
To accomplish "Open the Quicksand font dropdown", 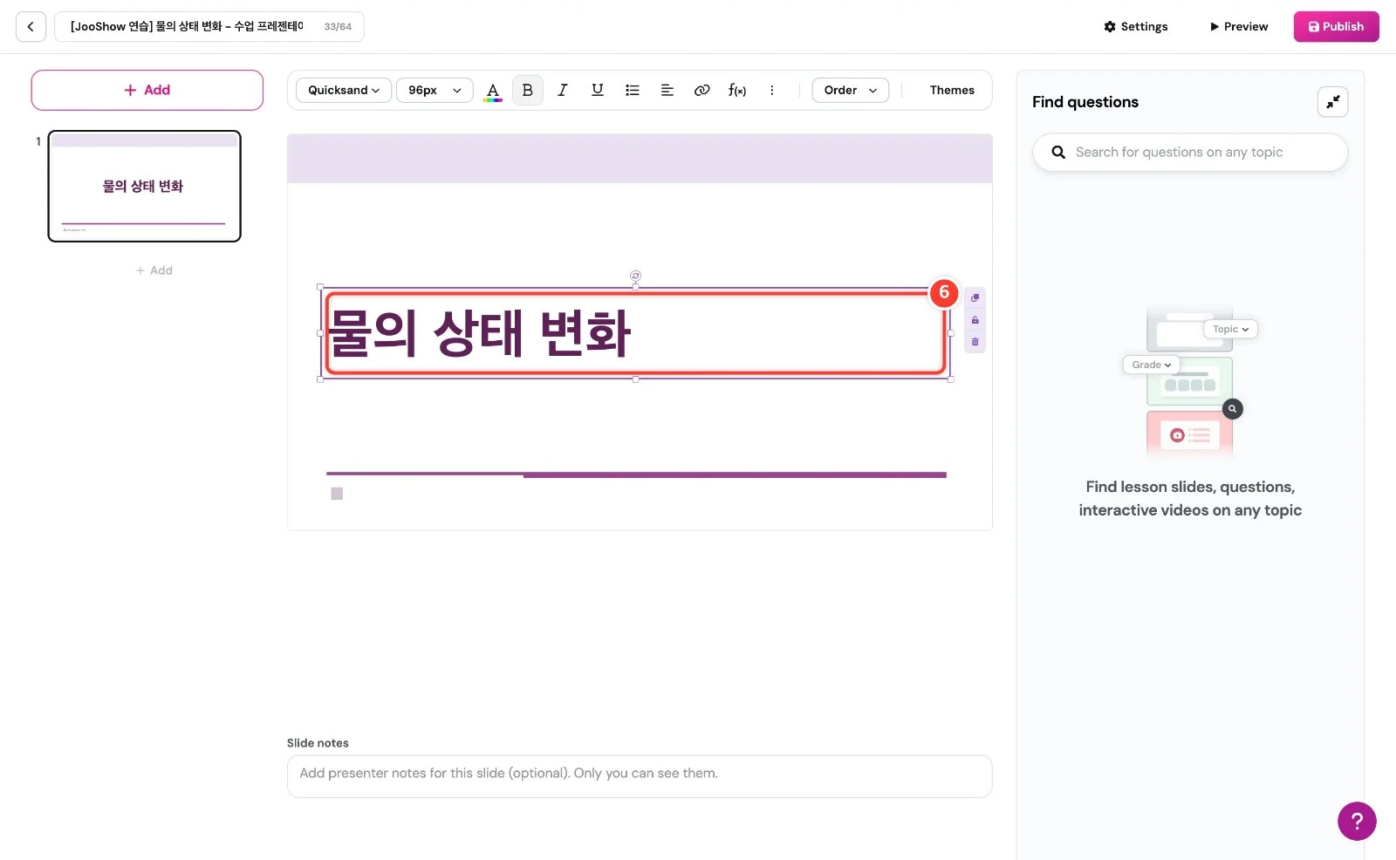I will tap(344, 91).
